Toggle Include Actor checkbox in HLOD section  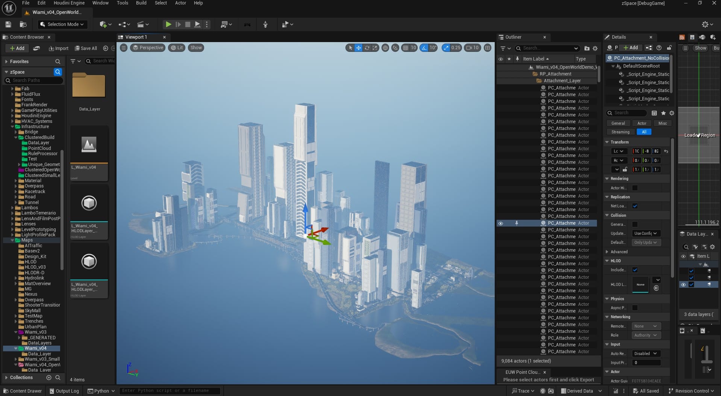[635, 270]
